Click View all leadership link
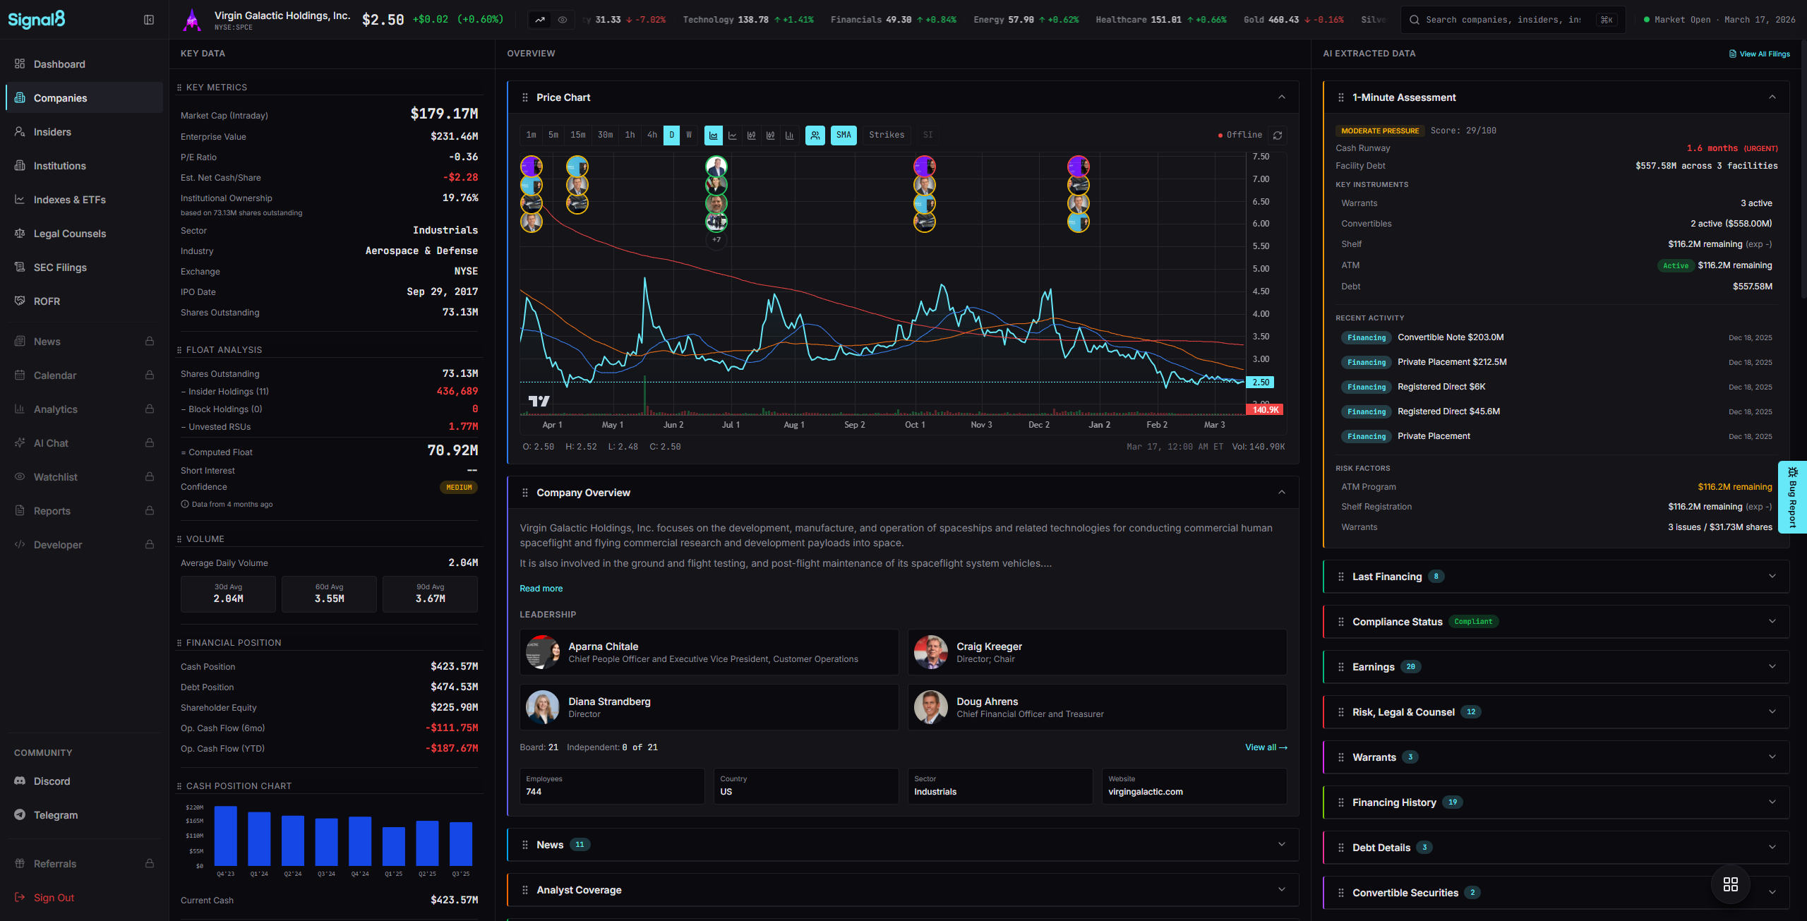This screenshot has width=1807, height=921. point(1266,747)
